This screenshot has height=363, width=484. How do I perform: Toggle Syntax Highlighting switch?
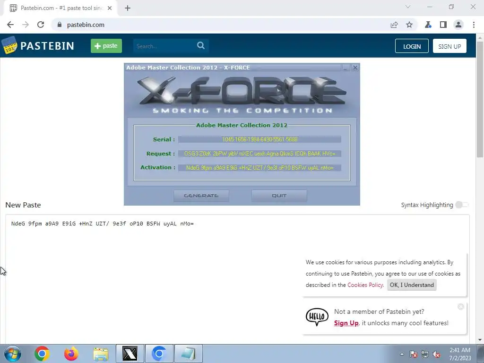[x=462, y=205]
